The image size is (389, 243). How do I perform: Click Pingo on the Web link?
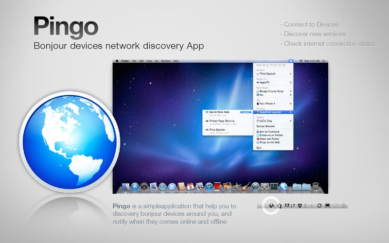coord(268,142)
